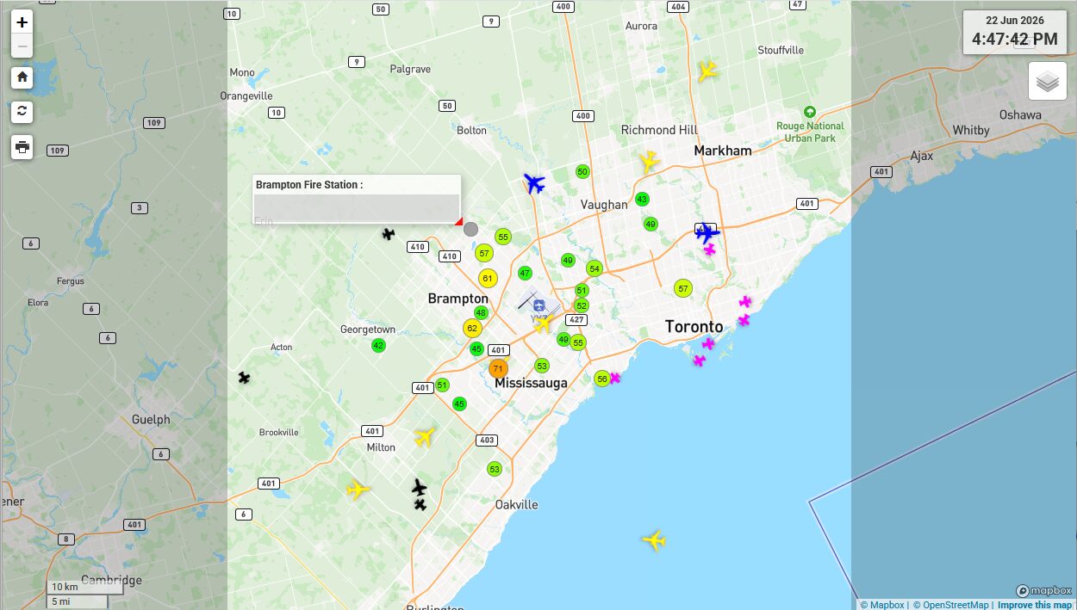Click the minus zoom-out button
Viewport: 1077px width, 610px height.
tap(22, 46)
